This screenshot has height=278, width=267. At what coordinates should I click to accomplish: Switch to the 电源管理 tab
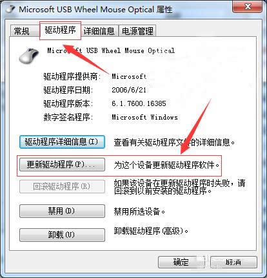137,31
